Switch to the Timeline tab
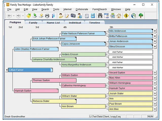Image resolution: width=162 pixels, height=121 pixels. [94, 23]
